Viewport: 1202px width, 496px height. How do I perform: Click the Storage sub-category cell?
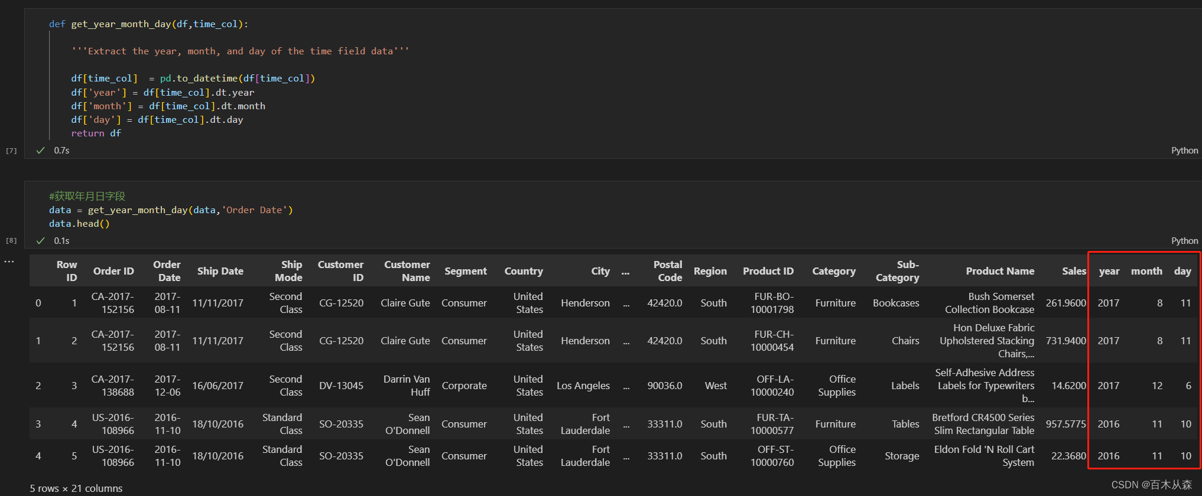902,456
